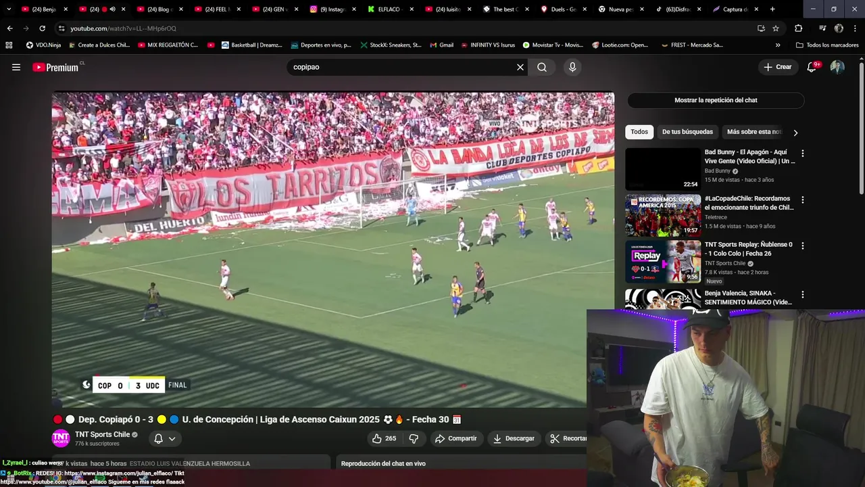Click the video player to pause
Viewport: 865px width, 487px height.
coord(333,250)
